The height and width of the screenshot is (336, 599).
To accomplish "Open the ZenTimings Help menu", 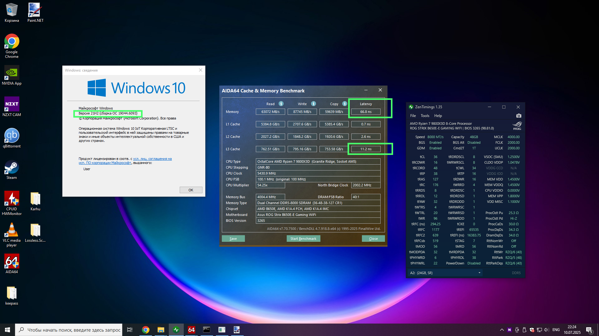I will 438,116.
